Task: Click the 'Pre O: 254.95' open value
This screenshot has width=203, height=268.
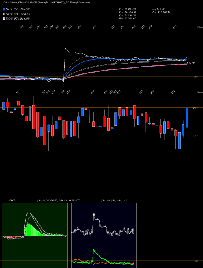Action: 127,9
